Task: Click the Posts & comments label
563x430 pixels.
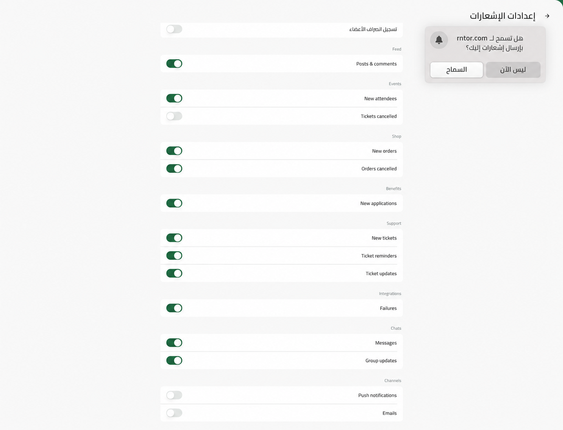Action: click(x=376, y=64)
